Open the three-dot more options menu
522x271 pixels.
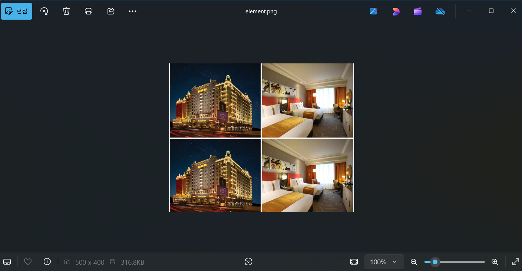133,11
